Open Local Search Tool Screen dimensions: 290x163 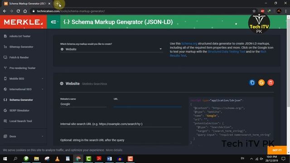[20, 121]
